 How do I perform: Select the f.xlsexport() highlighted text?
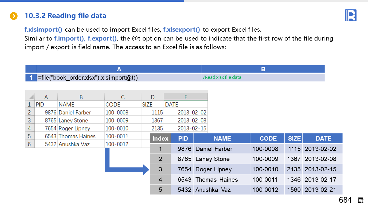point(182,30)
